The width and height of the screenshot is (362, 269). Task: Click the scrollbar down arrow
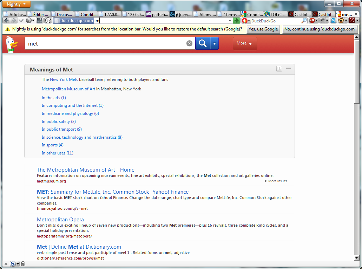pyautogui.click(x=356, y=258)
